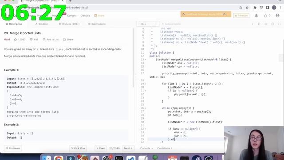
Task: Click the 23/2340 problem counter
Action: pyautogui.click(x=114, y=148)
